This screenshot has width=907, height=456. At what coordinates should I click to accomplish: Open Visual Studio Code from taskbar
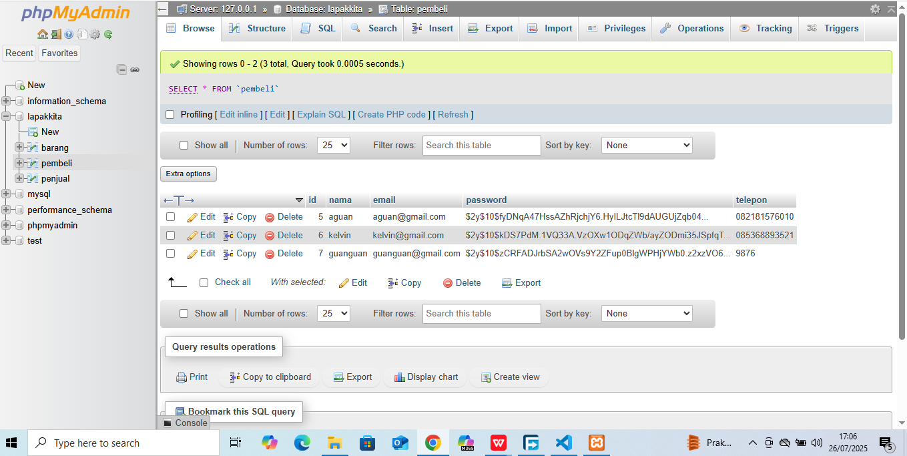tap(563, 443)
